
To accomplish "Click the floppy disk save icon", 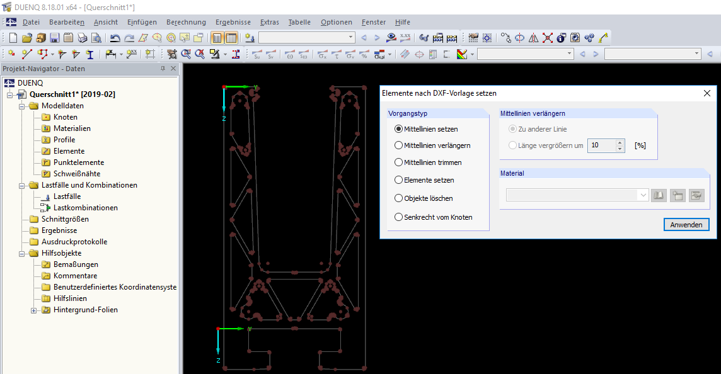I will click(54, 38).
